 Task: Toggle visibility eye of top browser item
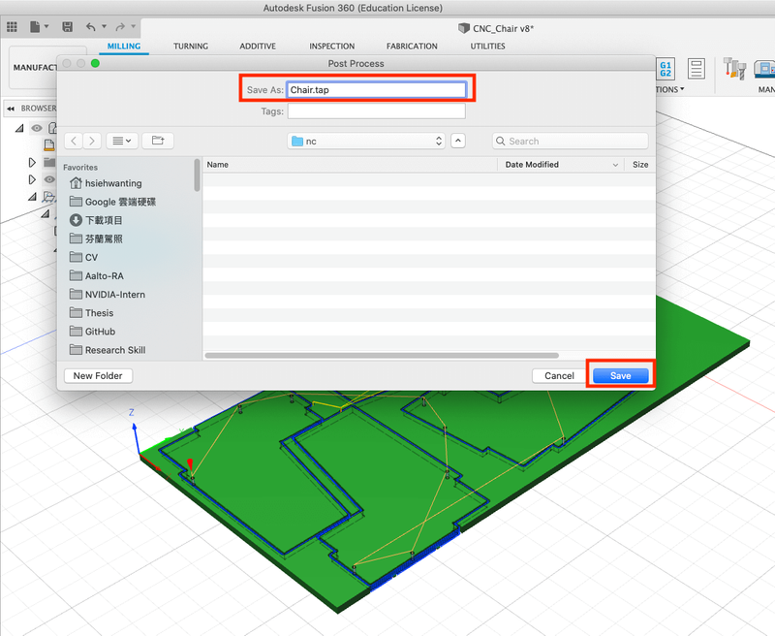[x=37, y=128]
